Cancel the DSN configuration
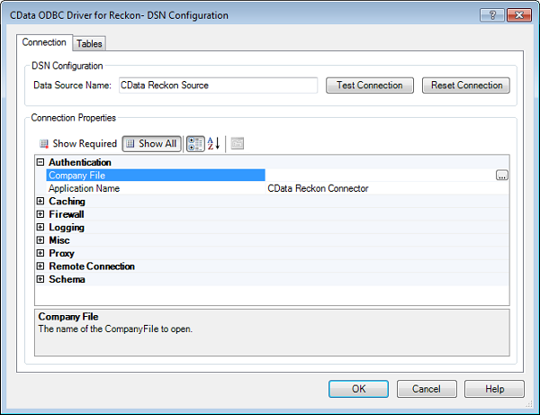 427,389
